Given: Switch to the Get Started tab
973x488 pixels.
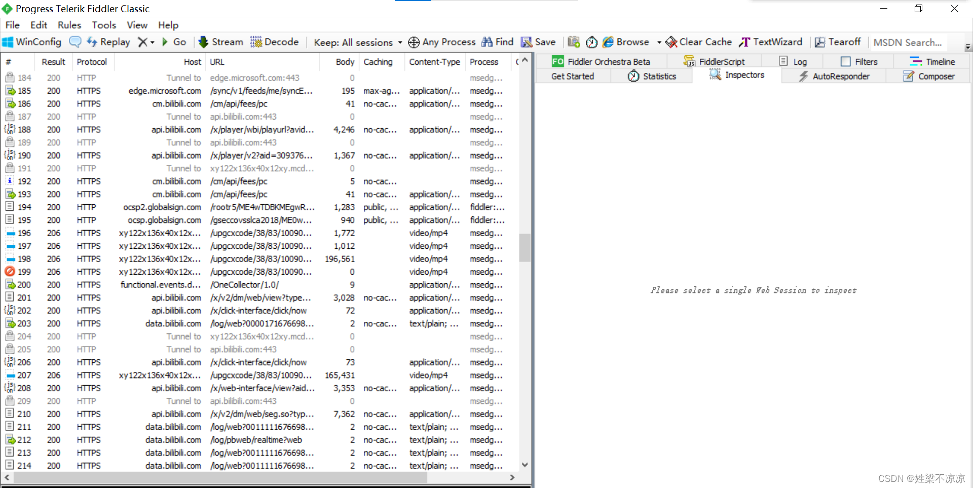Looking at the screenshot, I should (573, 76).
